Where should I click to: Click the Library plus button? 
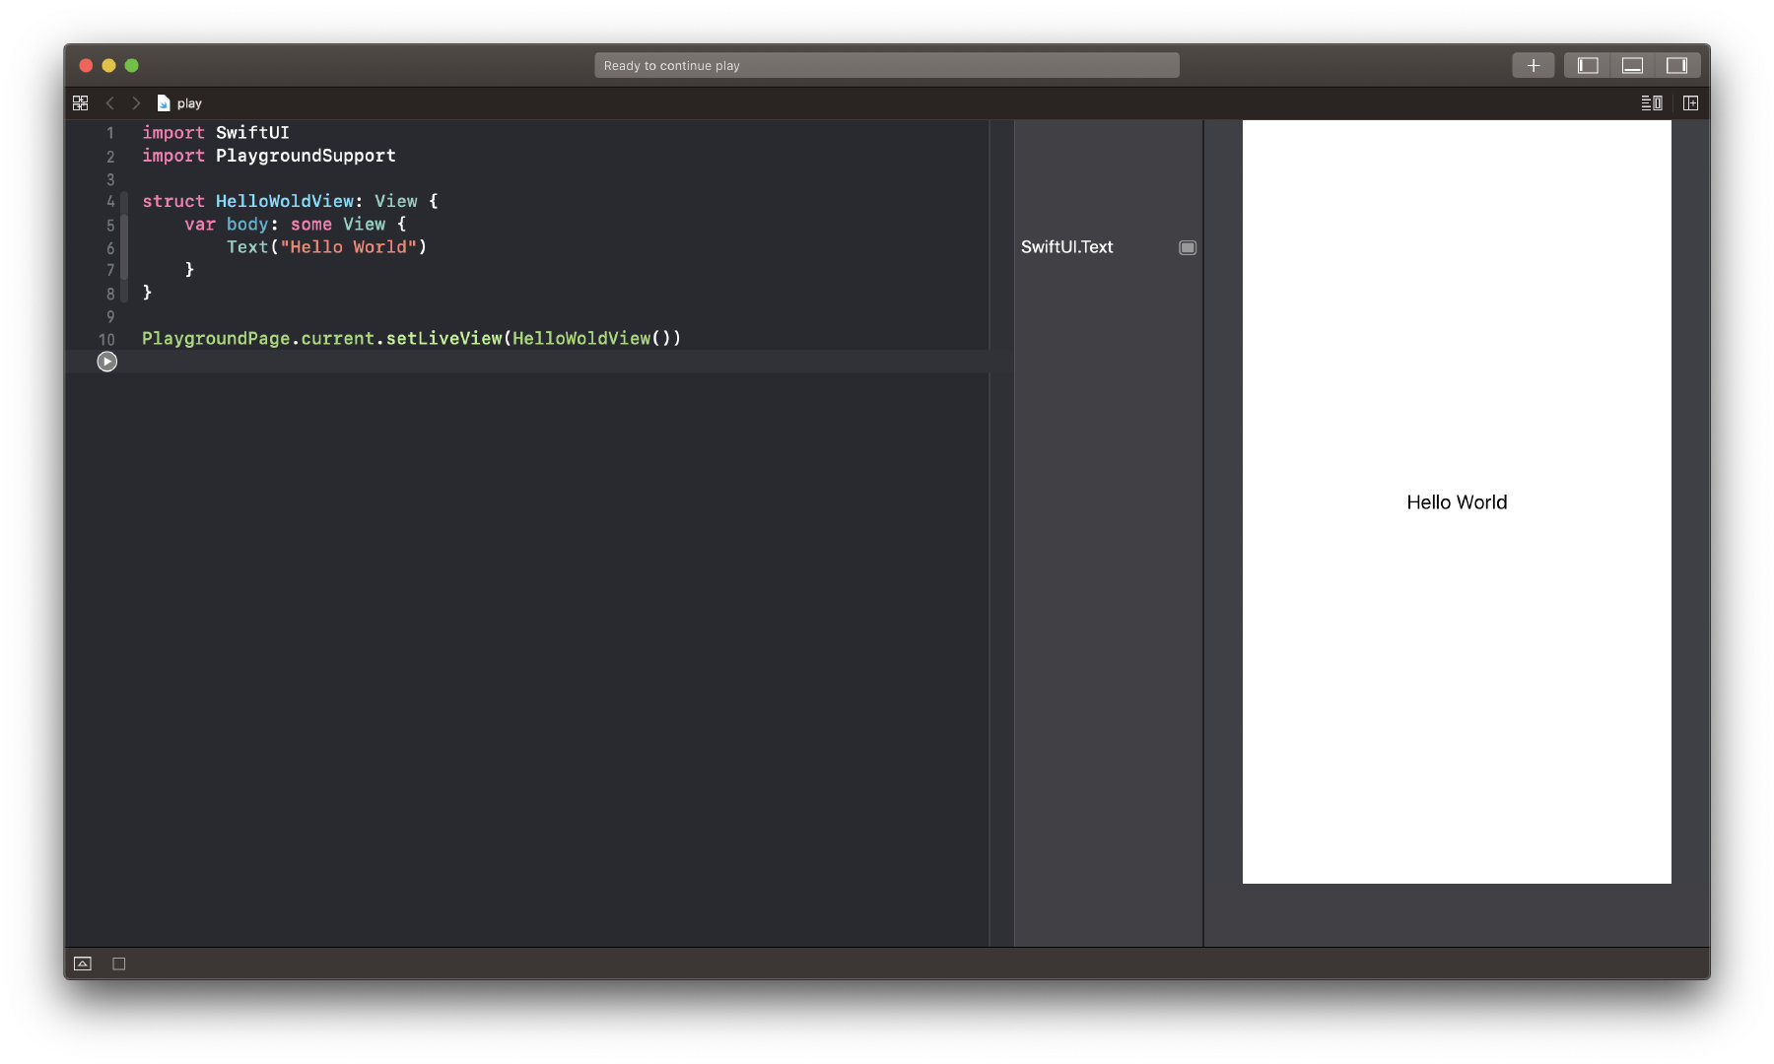[1533, 65]
